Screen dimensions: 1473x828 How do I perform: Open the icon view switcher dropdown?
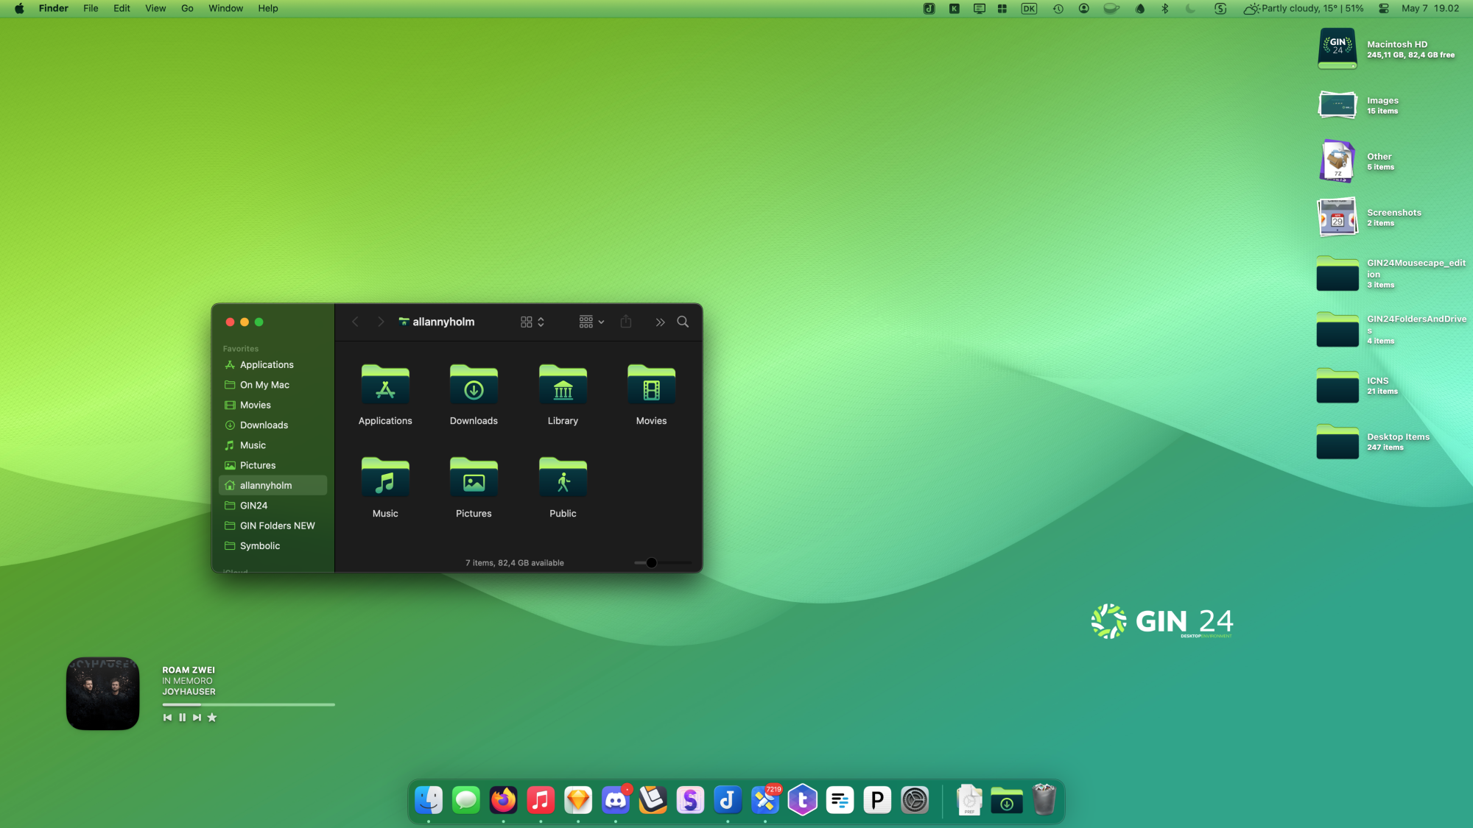coord(532,322)
